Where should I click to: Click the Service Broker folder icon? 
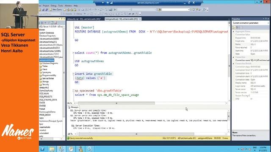41,79
